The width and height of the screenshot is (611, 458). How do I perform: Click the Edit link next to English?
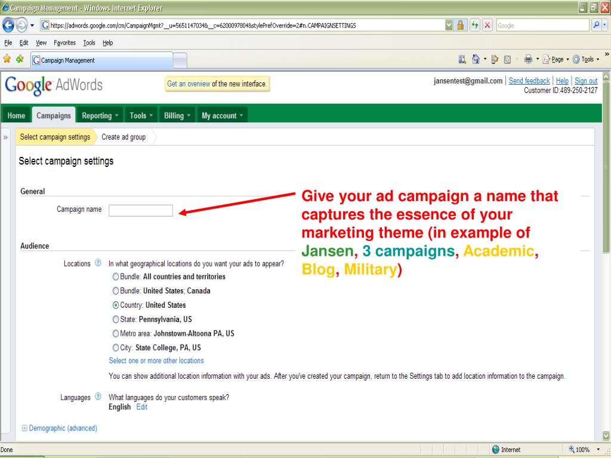142,407
